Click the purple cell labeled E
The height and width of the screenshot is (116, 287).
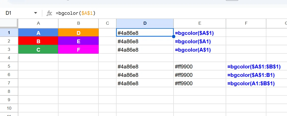pyautogui.click(x=79, y=41)
